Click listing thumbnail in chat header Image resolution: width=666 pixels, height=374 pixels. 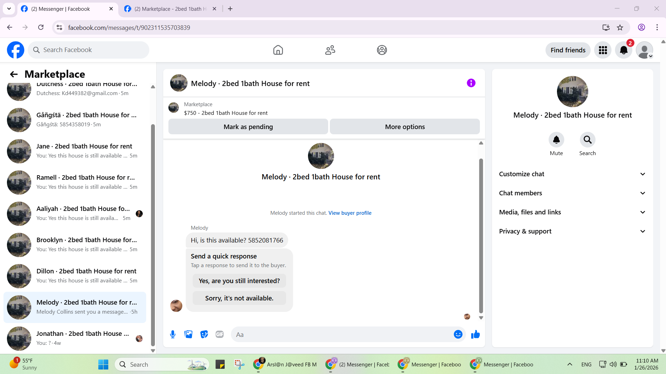point(178,83)
